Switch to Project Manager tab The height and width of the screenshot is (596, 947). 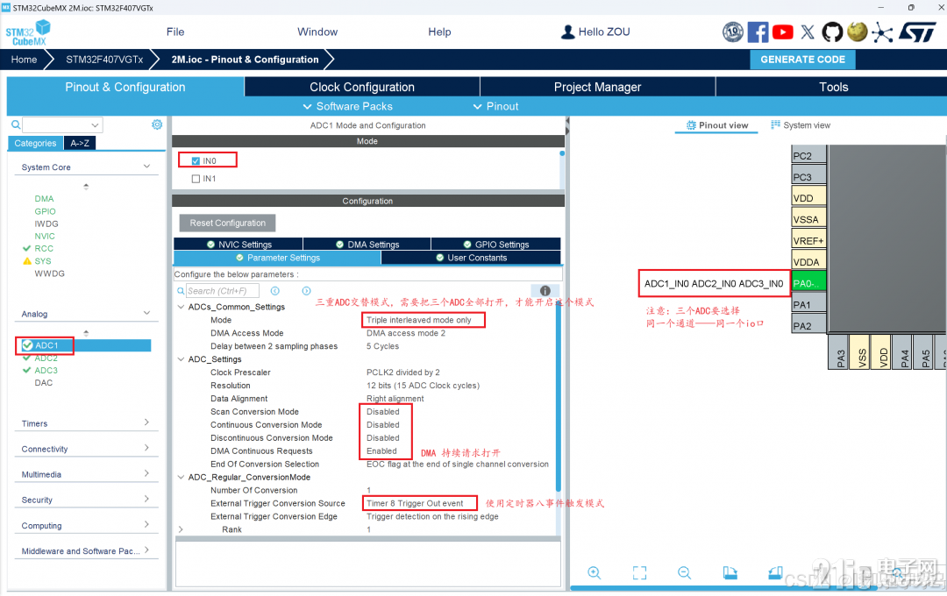(x=597, y=87)
